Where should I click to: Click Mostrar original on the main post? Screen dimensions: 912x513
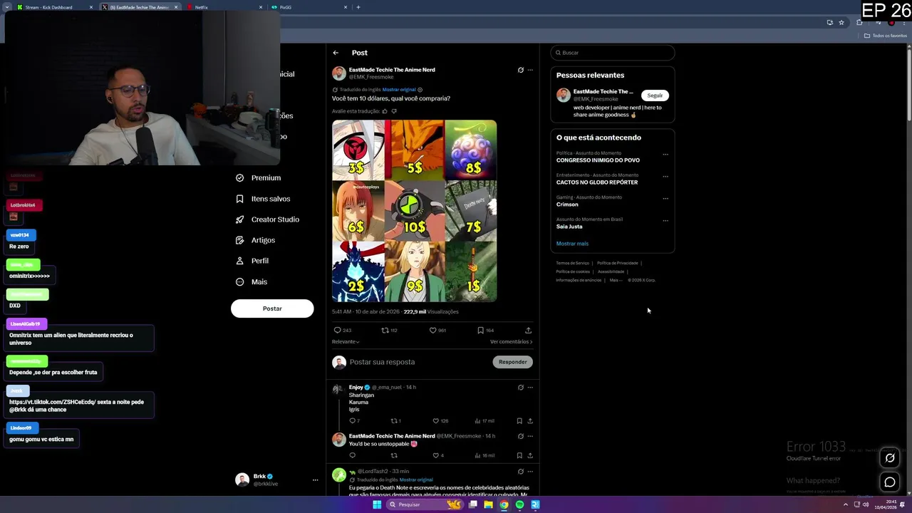pyautogui.click(x=399, y=90)
